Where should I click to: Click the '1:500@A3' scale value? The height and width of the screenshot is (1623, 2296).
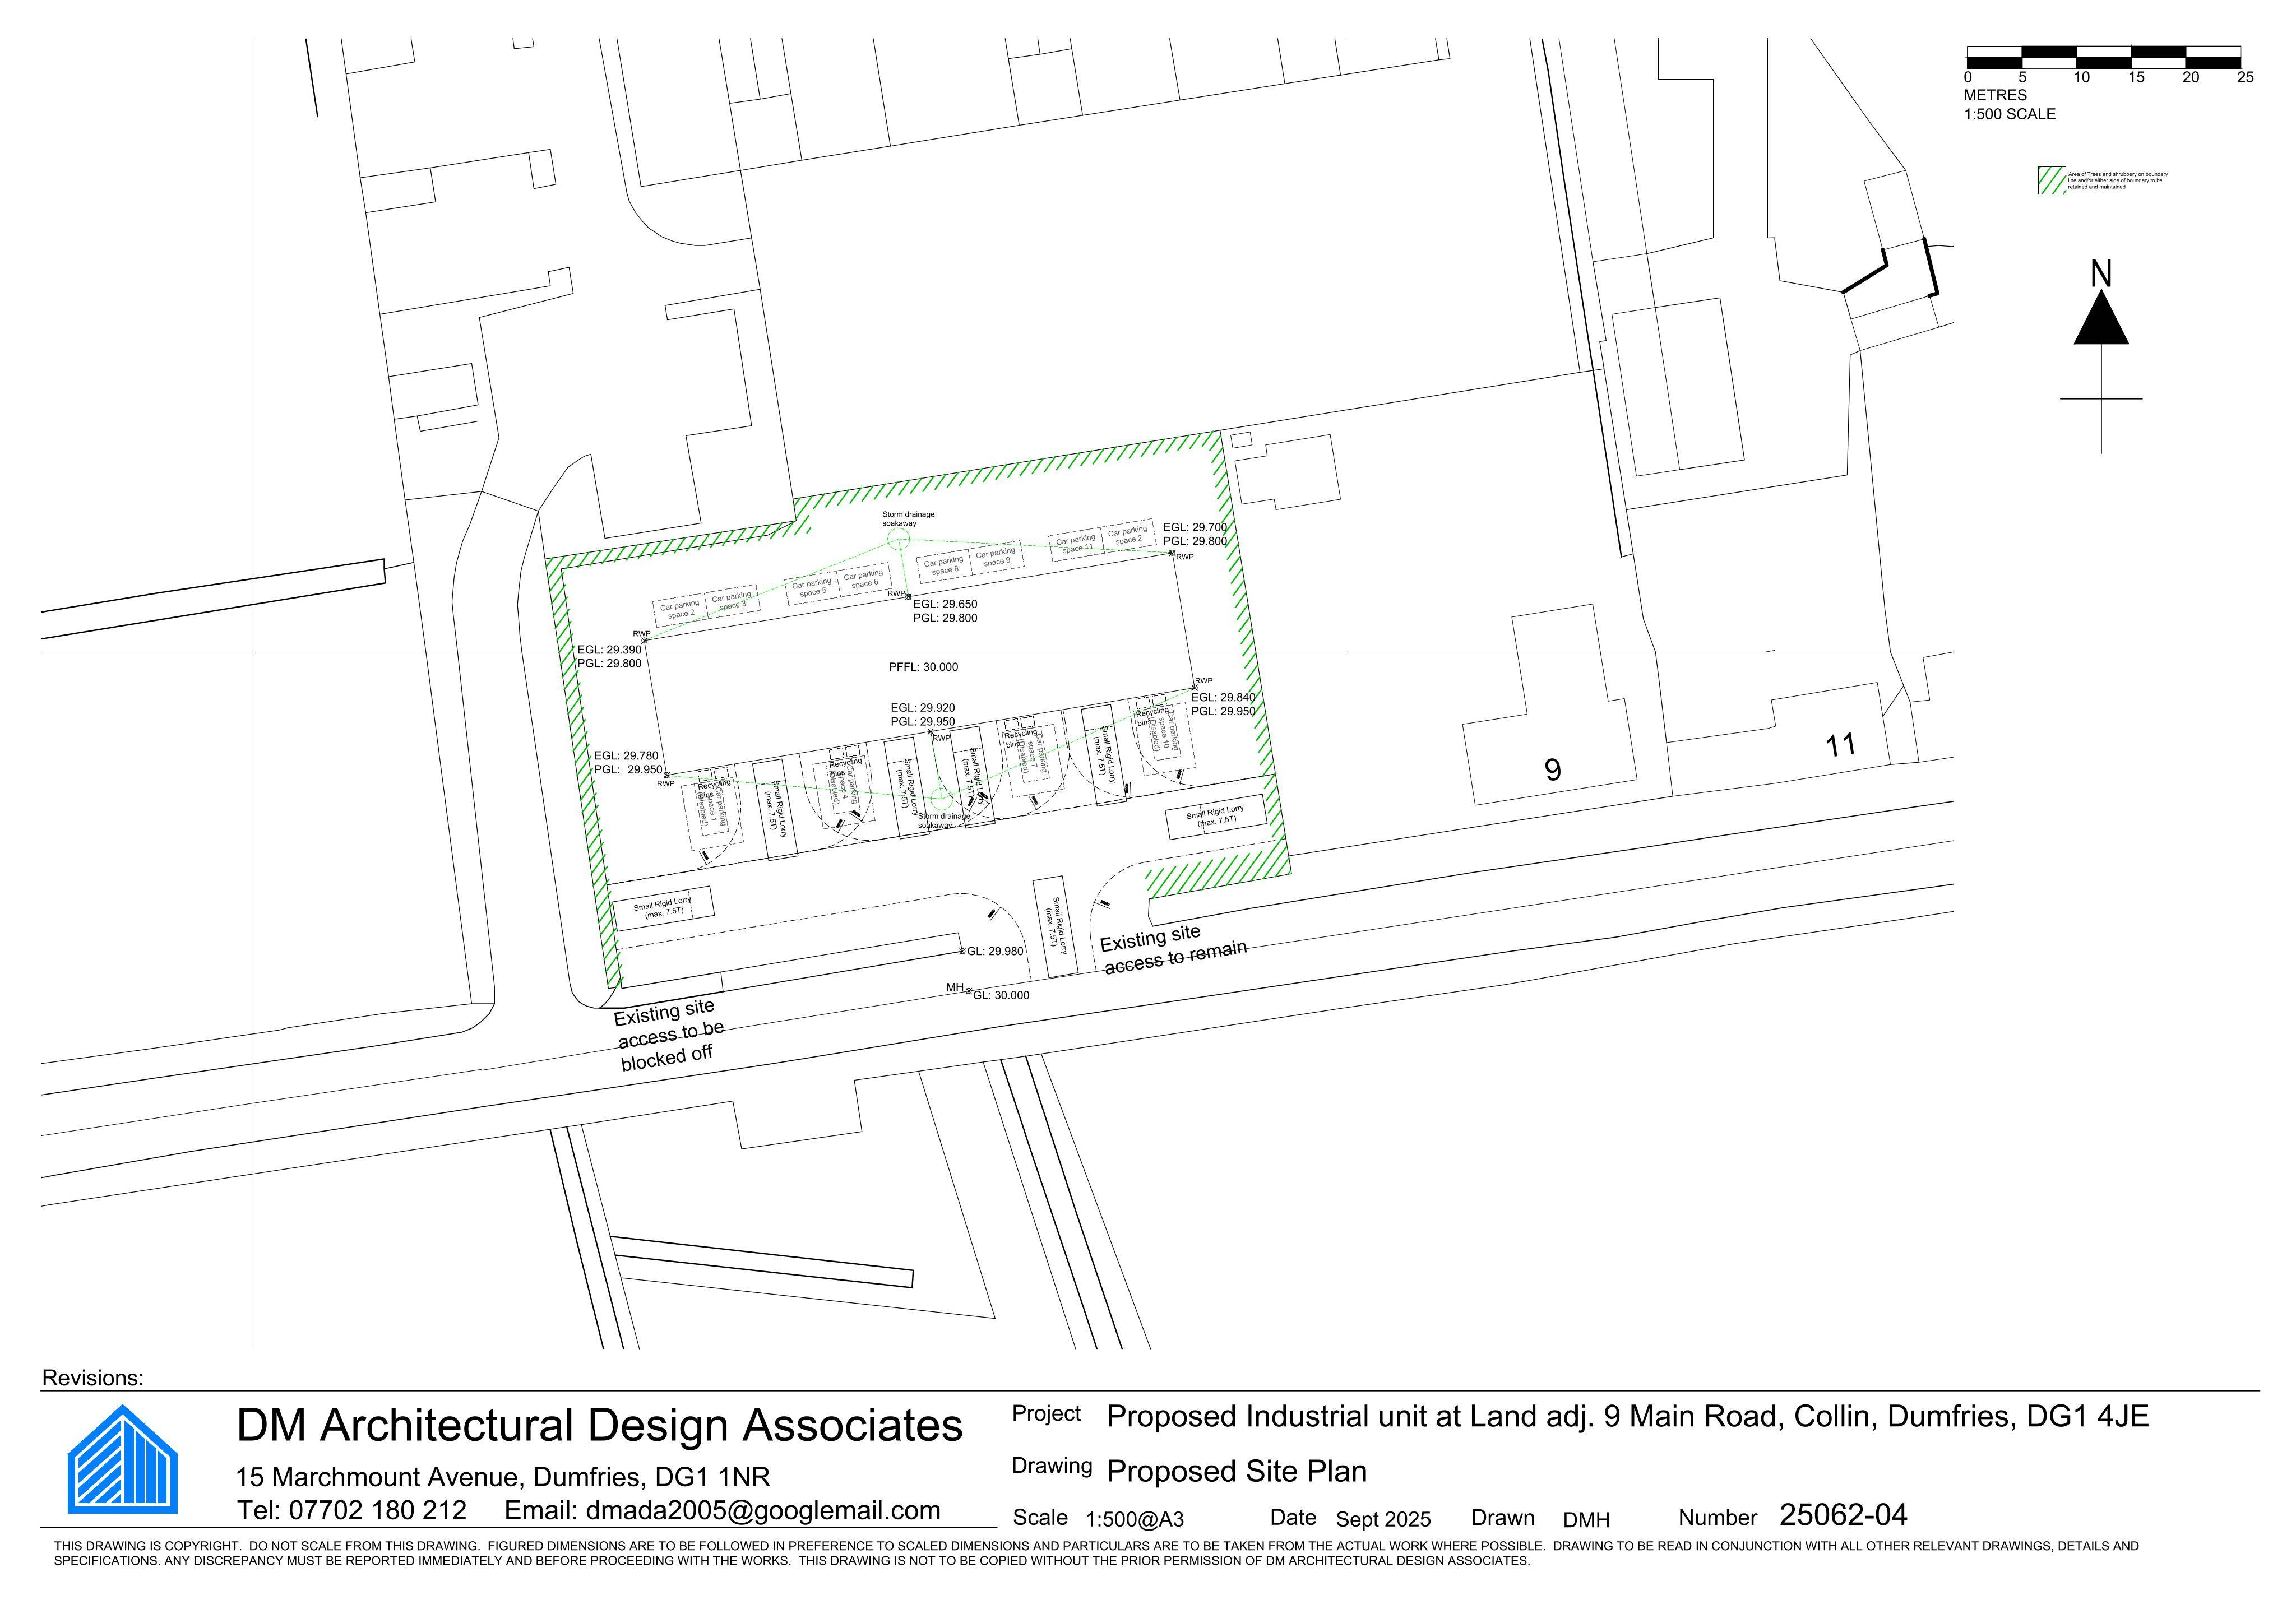(x=1135, y=1520)
